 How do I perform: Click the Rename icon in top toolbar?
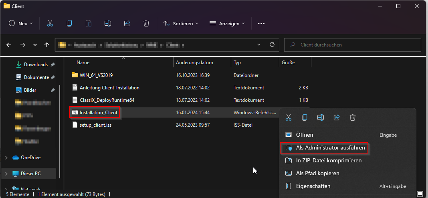point(108,24)
